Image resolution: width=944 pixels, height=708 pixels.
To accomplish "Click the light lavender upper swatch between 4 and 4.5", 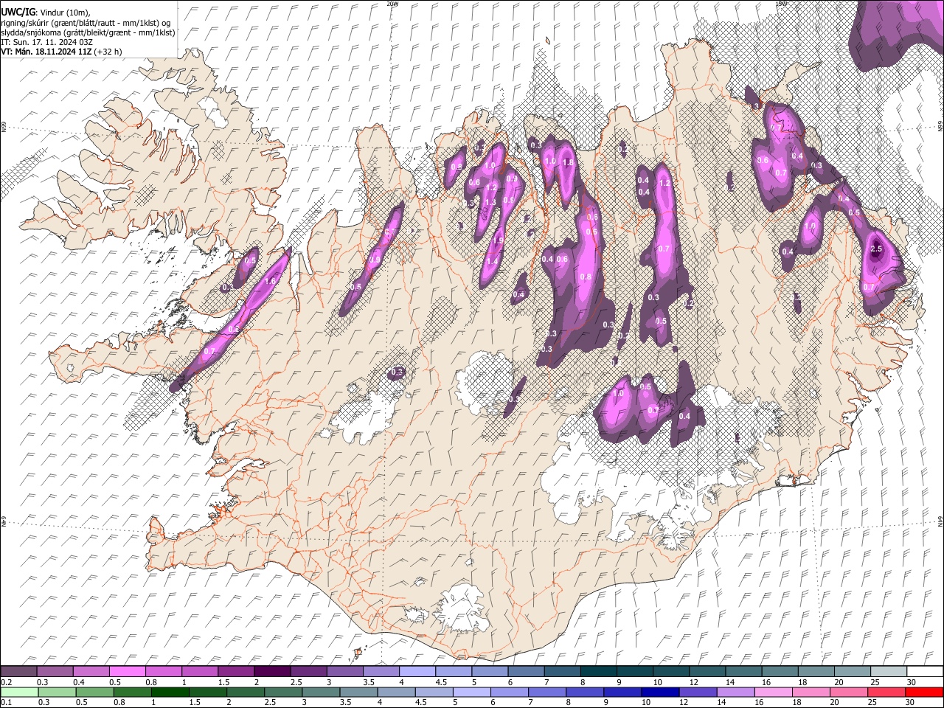I will [x=417, y=671].
